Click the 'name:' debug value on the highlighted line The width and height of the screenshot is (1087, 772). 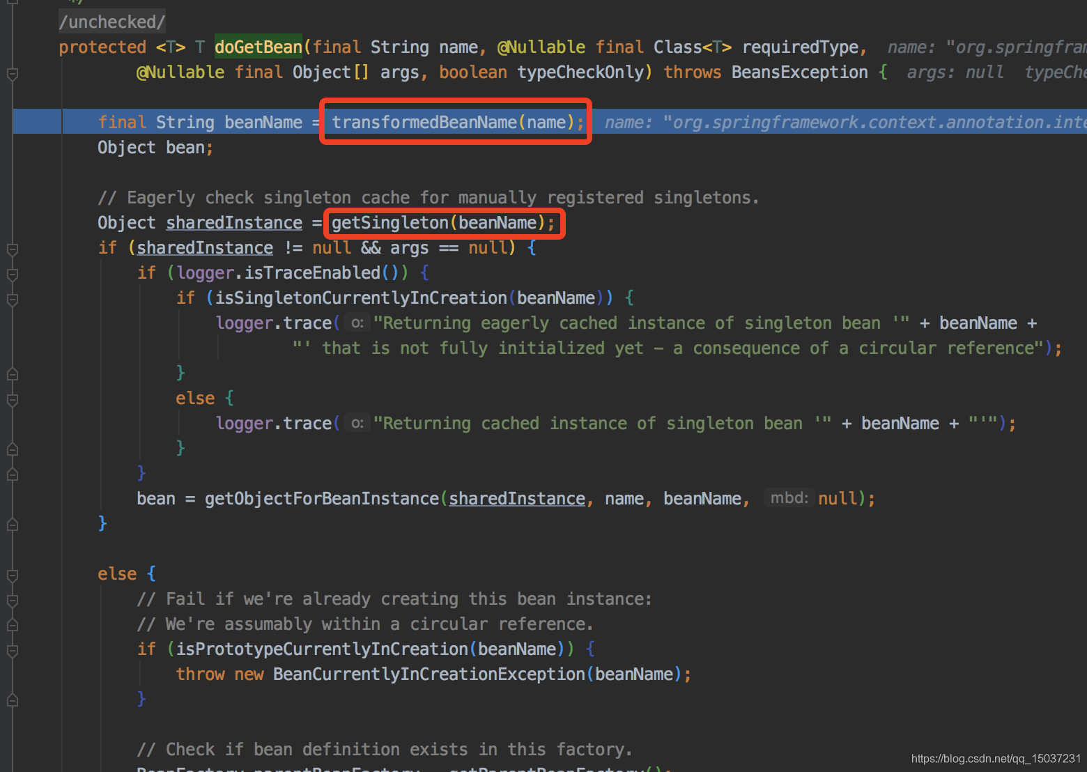(845, 123)
